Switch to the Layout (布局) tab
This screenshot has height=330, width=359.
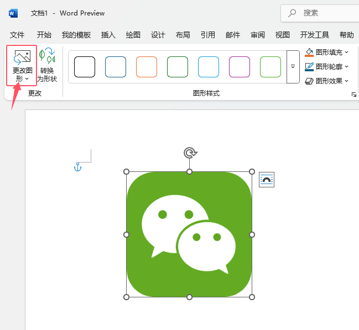click(x=183, y=35)
